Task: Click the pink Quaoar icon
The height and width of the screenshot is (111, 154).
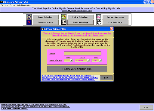Action: (x=99, y=17)
